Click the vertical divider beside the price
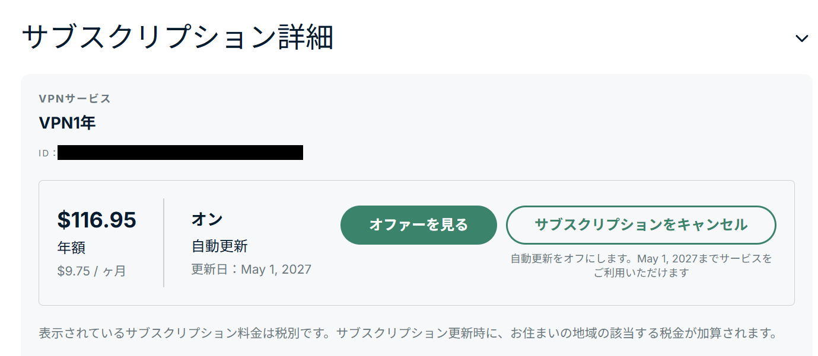The height and width of the screenshot is (356, 818). point(164,243)
